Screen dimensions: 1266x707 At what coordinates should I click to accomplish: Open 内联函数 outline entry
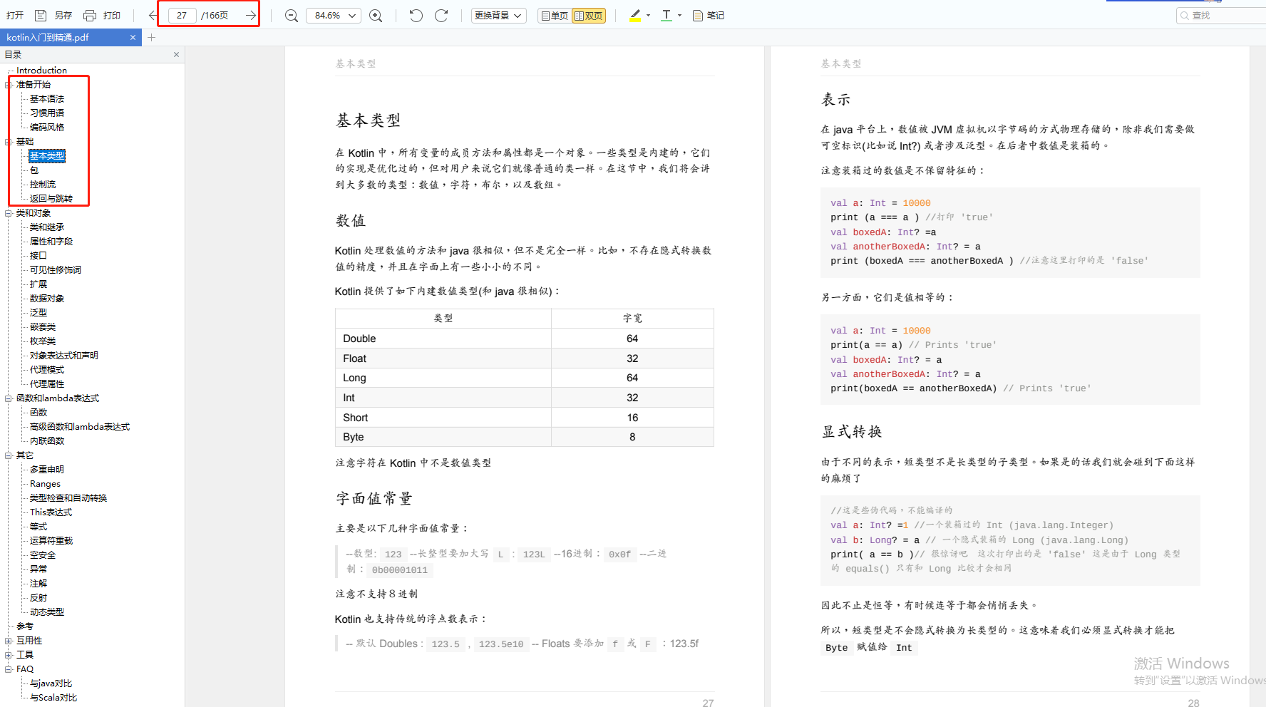[x=47, y=440]
